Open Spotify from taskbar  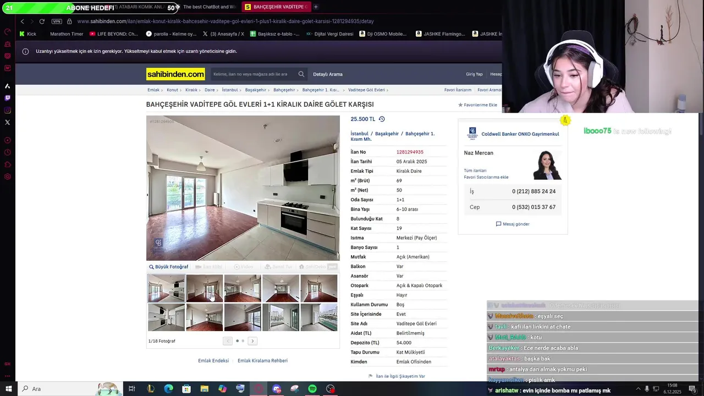point(312,389)
